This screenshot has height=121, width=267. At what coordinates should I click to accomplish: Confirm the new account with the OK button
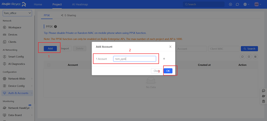(168, 71)
